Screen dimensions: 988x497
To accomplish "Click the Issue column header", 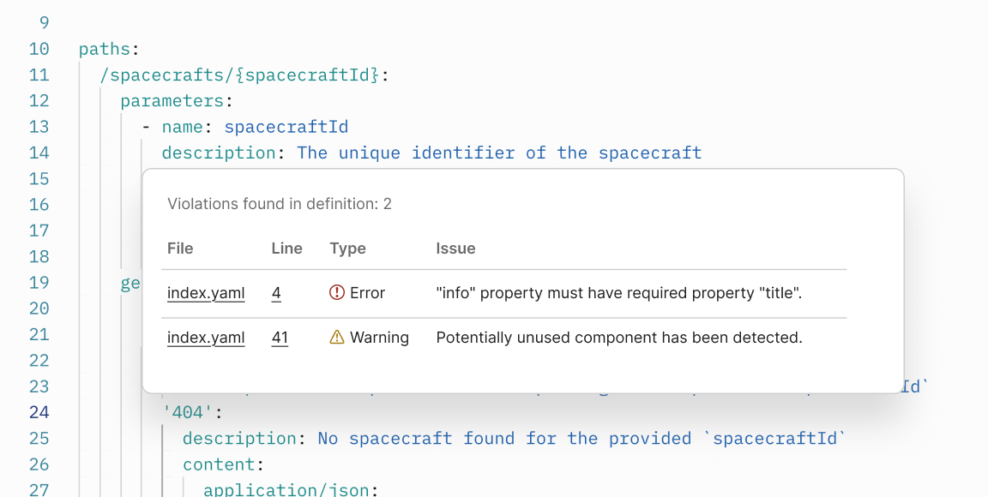I will pyautogui.click(x=455, y=248).
